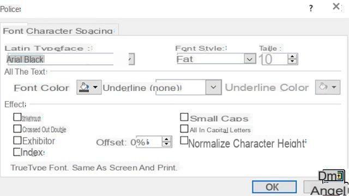Increase font size with the up arrow
Image resolution: width=349 pixels, height=196 pixels.
pos(292,57)
